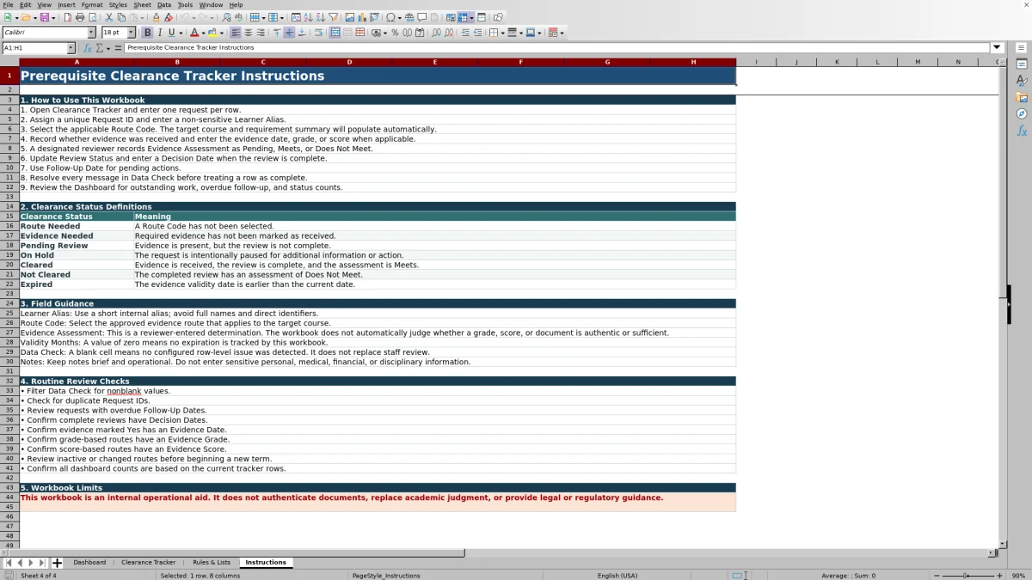
Task: Click the Print icon in toolbar
Action: click(x=80, y=17)
